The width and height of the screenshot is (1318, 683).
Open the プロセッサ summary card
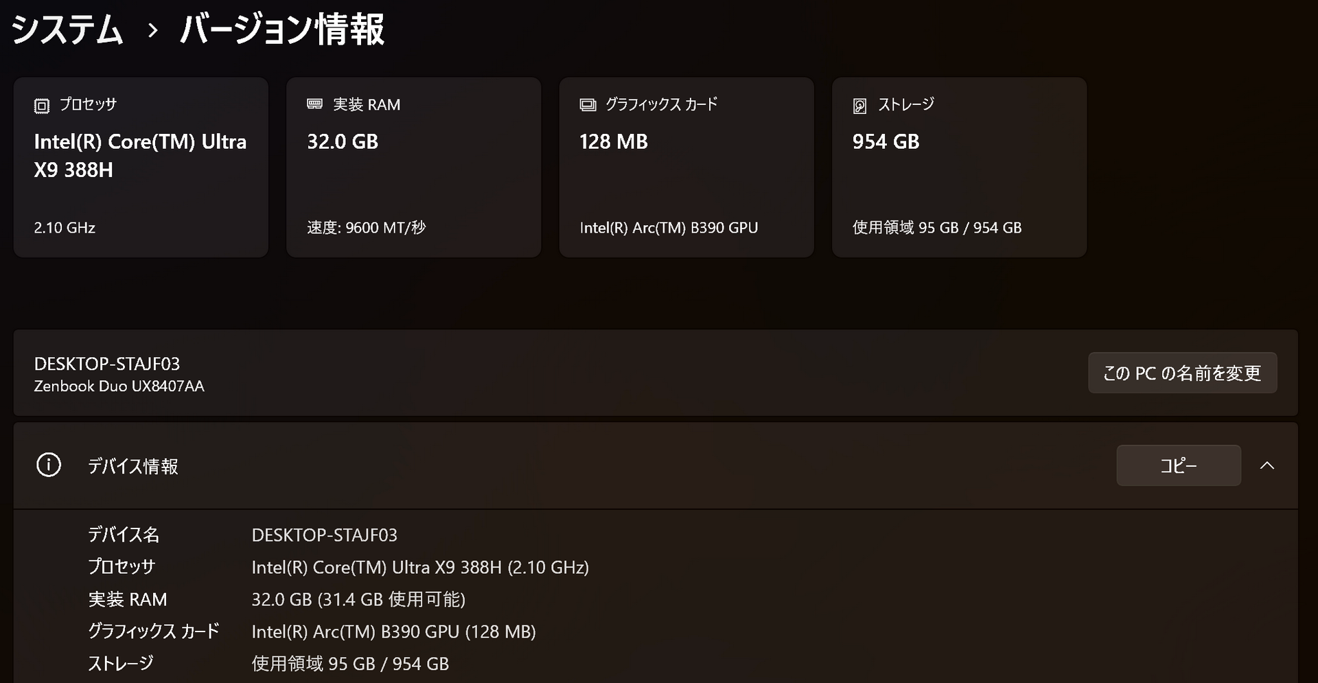[x=141, y=167]
